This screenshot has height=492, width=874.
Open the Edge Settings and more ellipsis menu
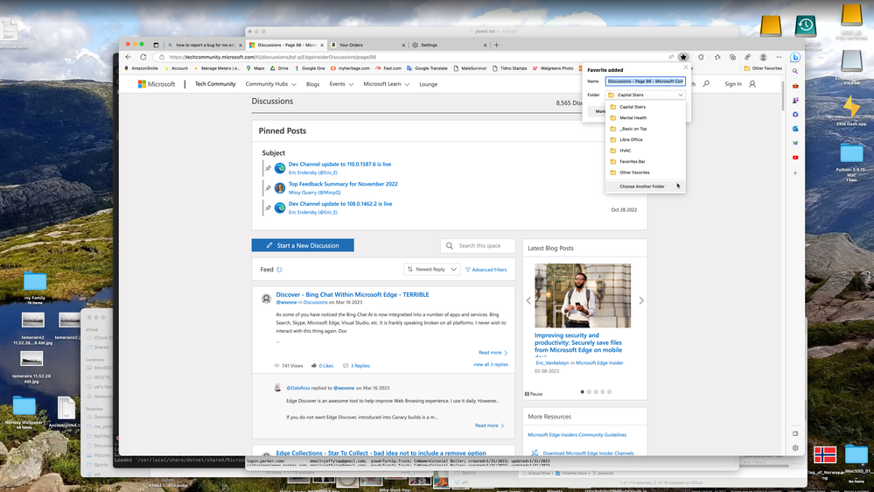[779, 57]
